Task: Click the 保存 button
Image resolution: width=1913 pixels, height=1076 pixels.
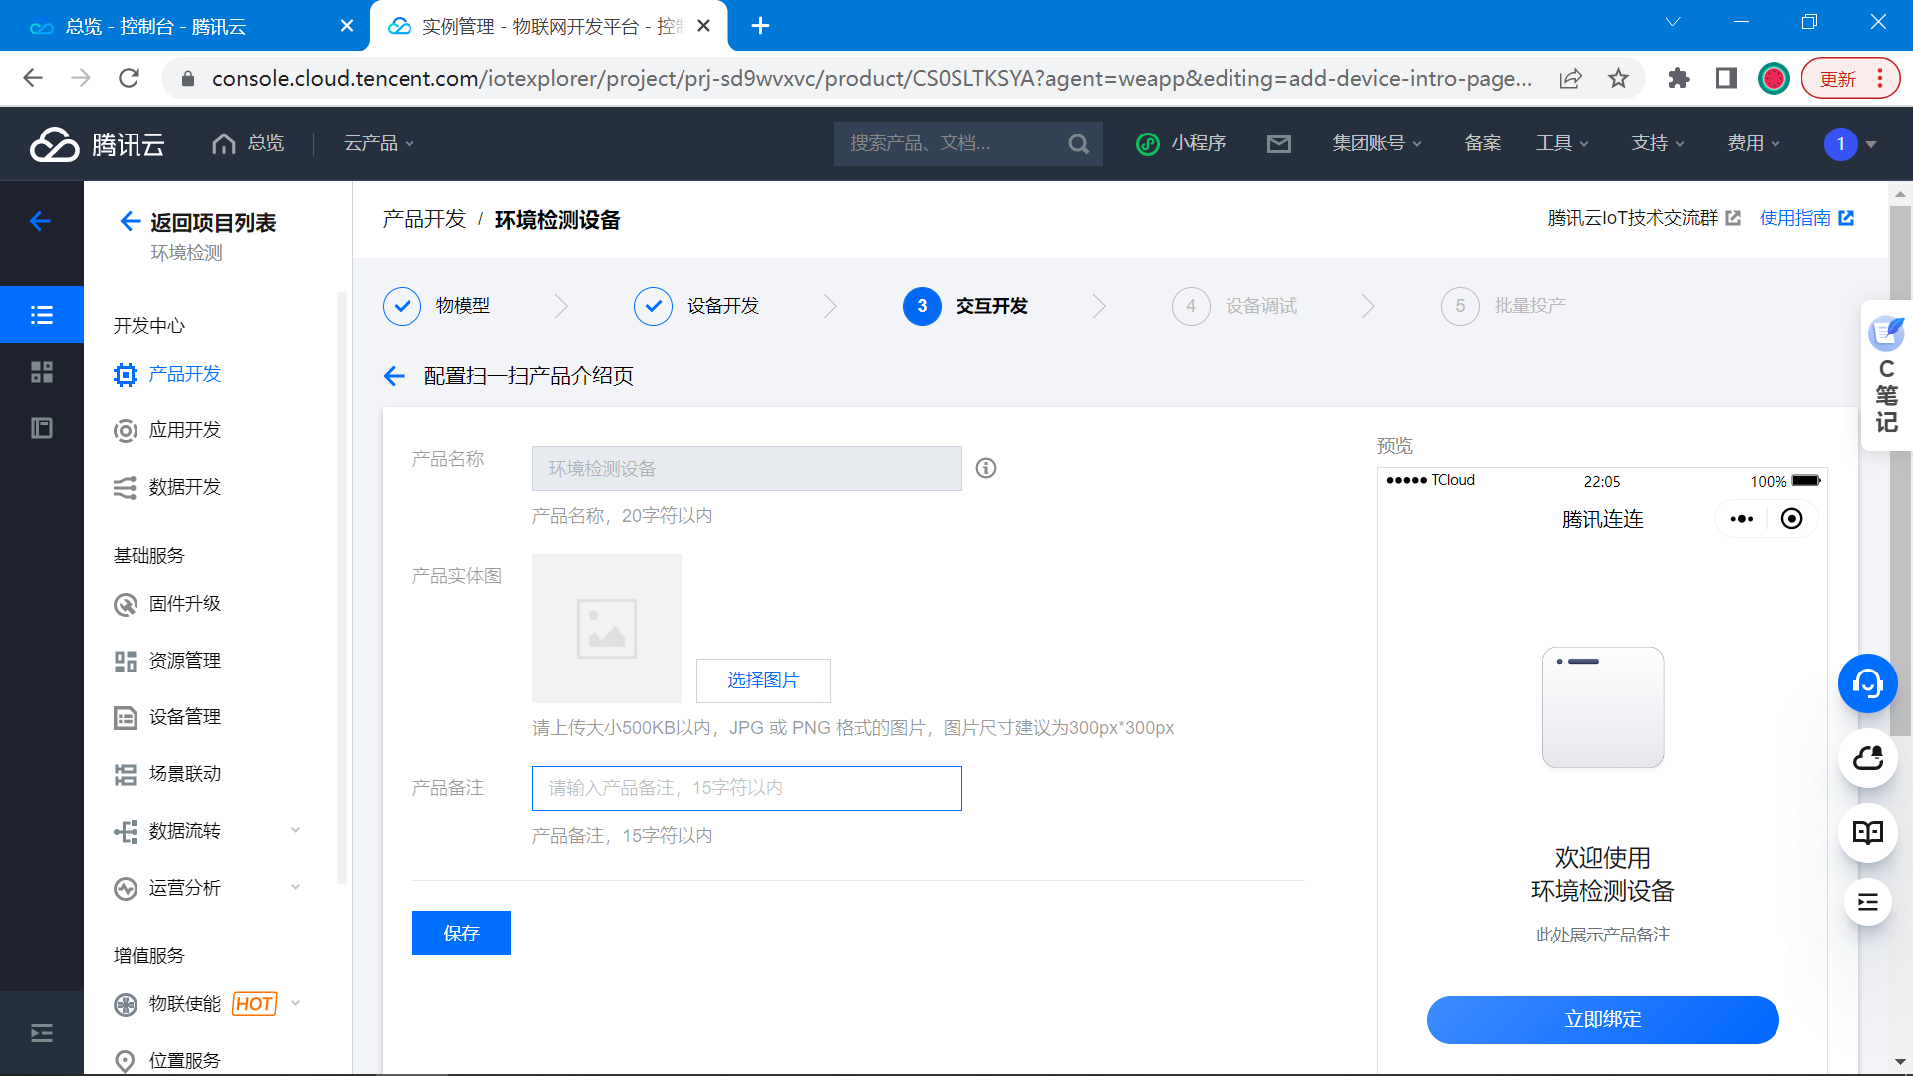Action: point(461,933)
